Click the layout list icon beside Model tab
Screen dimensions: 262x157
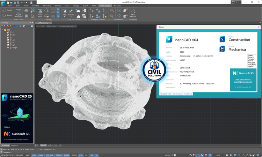(x=36, y=145)
